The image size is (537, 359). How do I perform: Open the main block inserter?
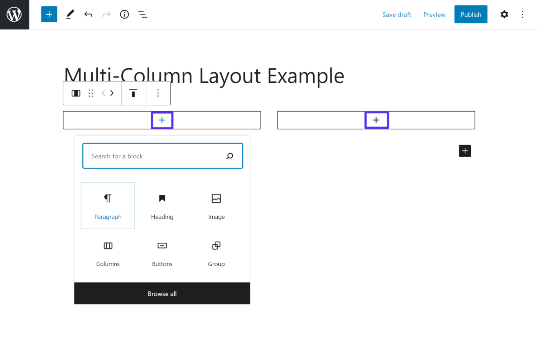(x=49, y=14)
